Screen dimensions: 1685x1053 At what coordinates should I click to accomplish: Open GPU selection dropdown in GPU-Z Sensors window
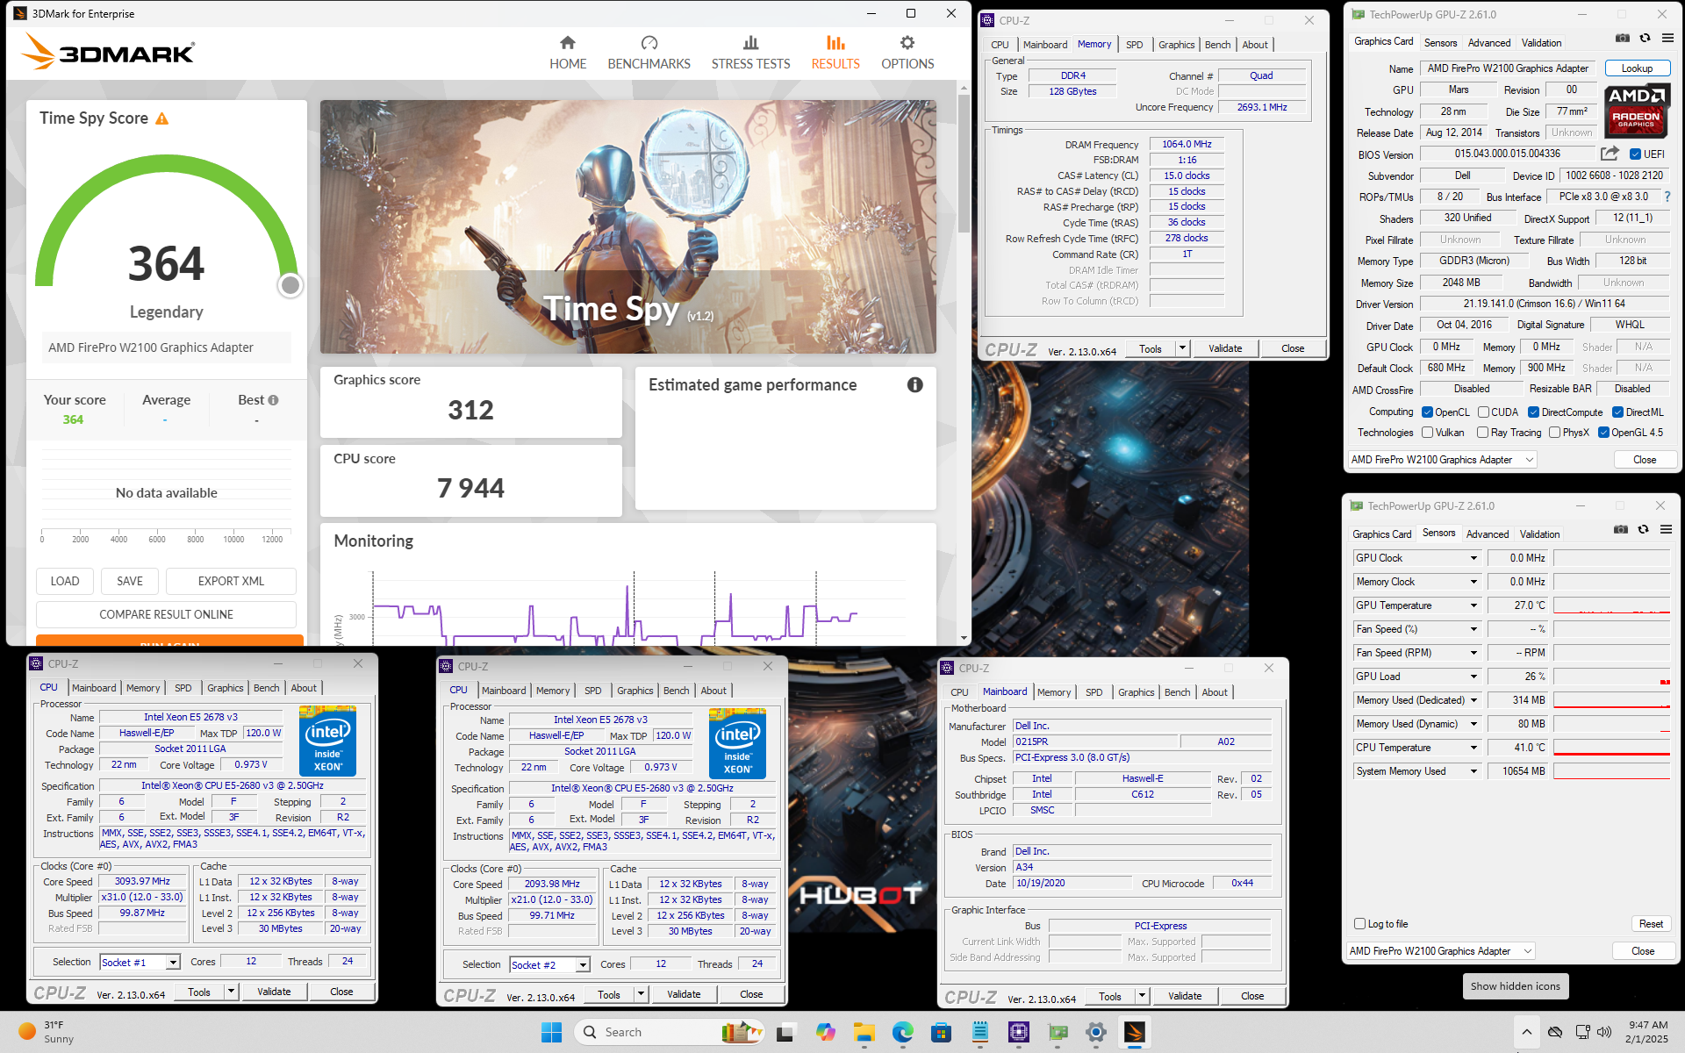[1441, 951]
